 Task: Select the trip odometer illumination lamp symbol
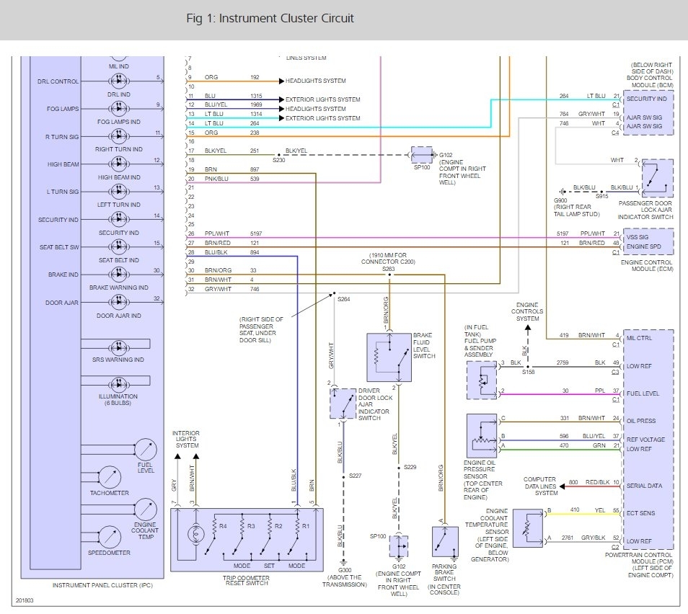click(x=195, y=534)
